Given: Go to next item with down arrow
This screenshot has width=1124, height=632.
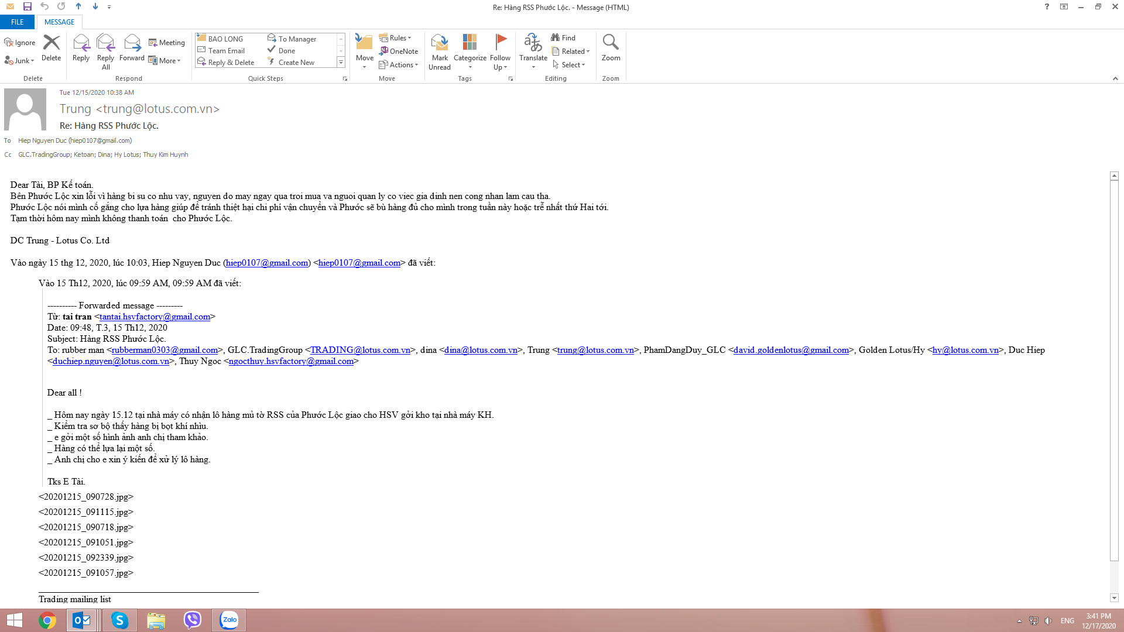Looking at the screenshot, I should click(x=95, y=6).
